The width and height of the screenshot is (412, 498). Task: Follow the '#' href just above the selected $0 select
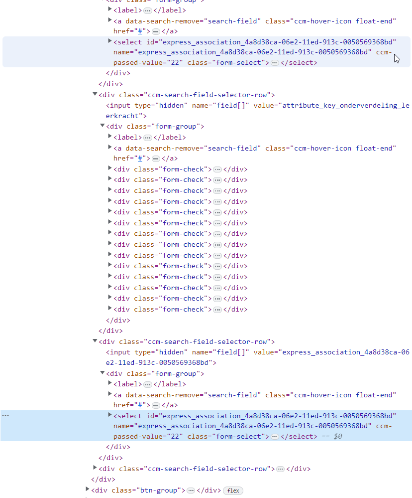[140, 405]
